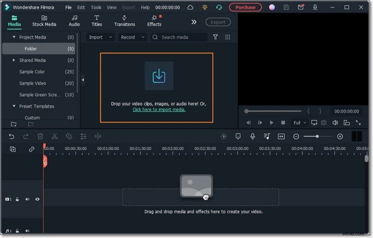Open the Tools menu
373x238 pixels.
pos(96,7)
